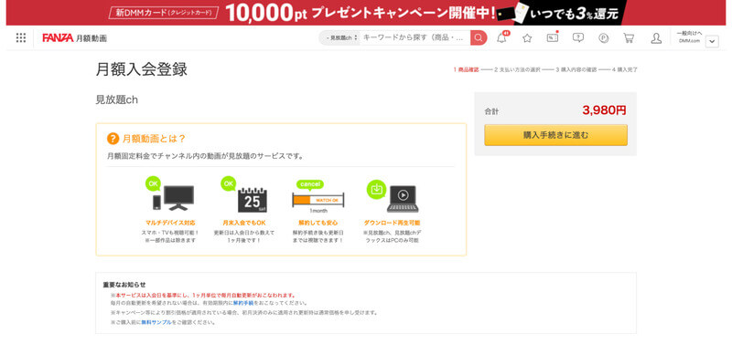Click the 月額入会登録 heading

(x=142, y=69)
